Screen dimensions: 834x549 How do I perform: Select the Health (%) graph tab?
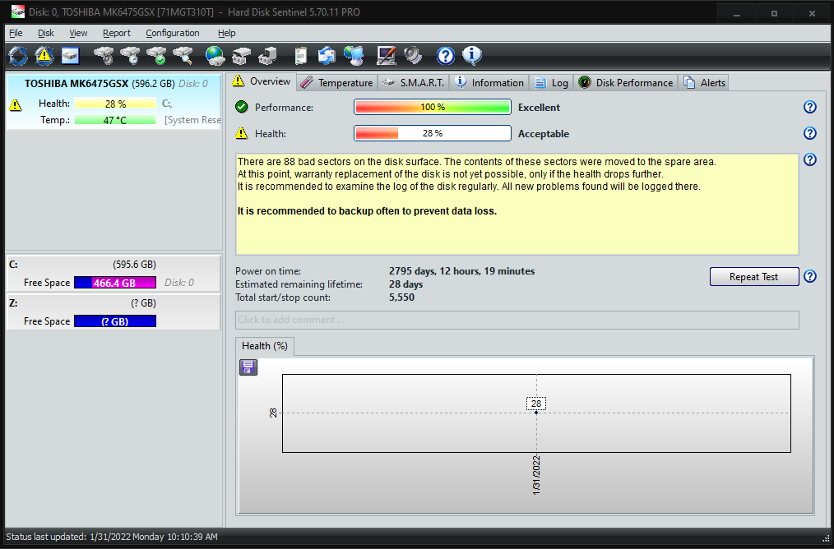pos(264,346)
